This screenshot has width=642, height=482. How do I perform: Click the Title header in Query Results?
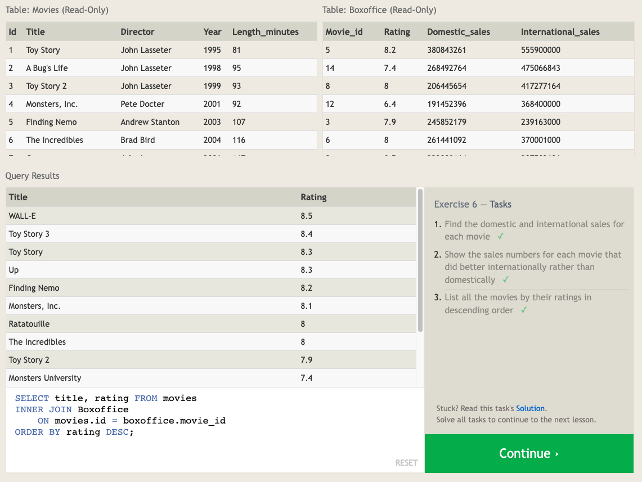[x=18, y=197]
